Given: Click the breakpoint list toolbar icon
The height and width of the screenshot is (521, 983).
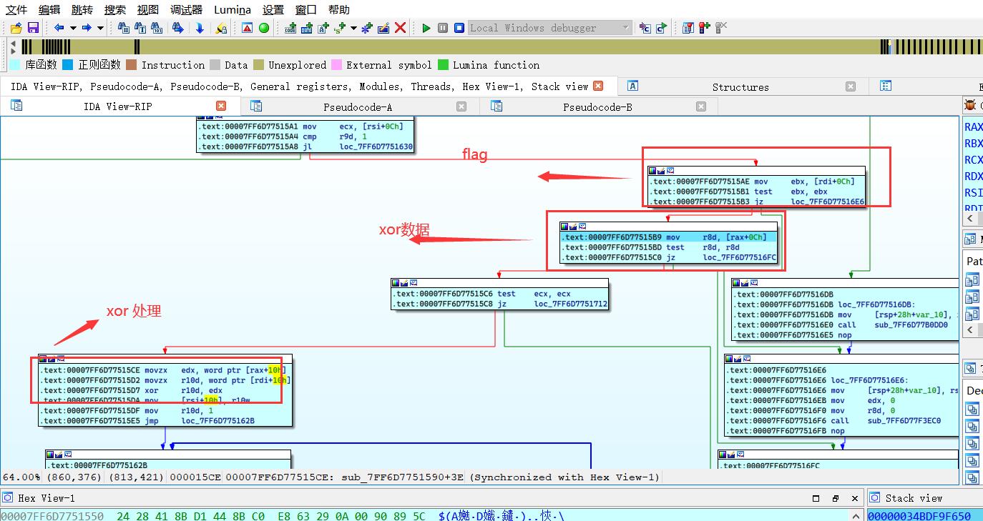Looking at the screenshot, I should [x=688, y=28].
